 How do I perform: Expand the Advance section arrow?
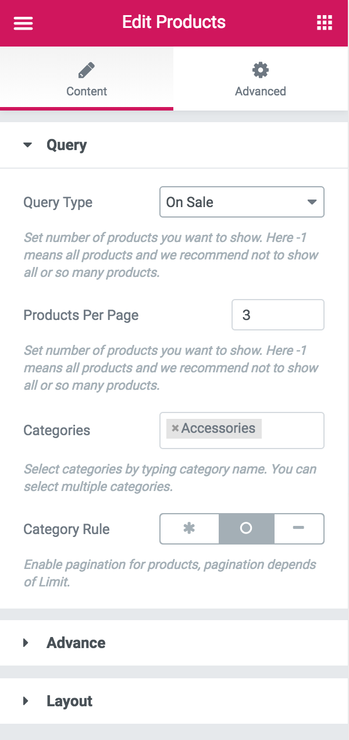pyautogui.click(x=26, y=643)
